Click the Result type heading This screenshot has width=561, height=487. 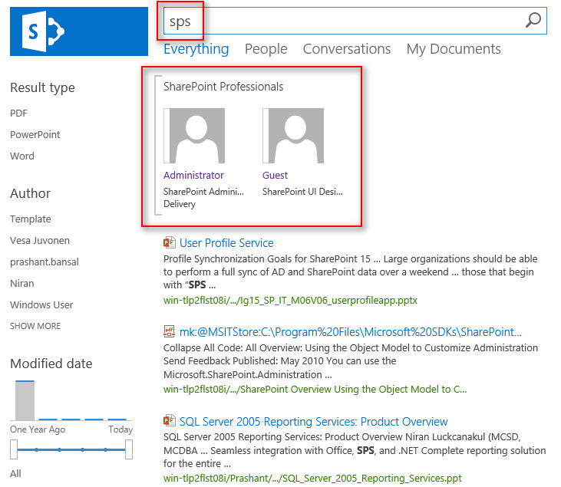pos(42,88)
